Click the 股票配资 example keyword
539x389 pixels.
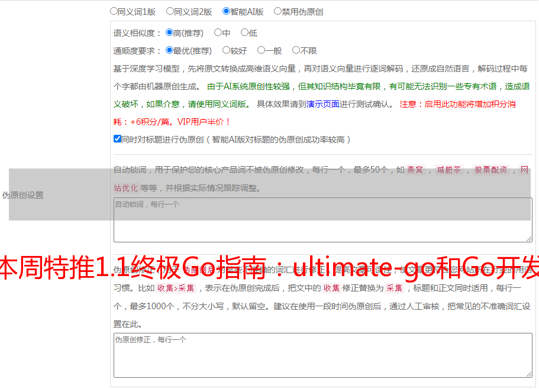pos(491,170)
